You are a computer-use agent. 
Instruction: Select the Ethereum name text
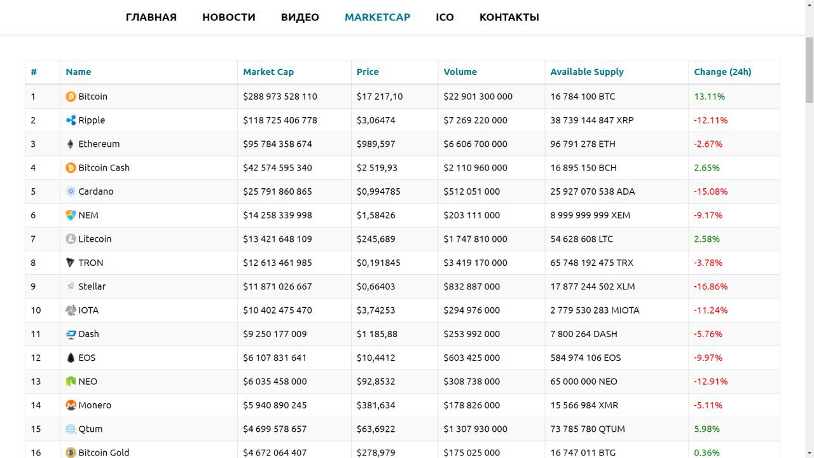pos(99,144)
